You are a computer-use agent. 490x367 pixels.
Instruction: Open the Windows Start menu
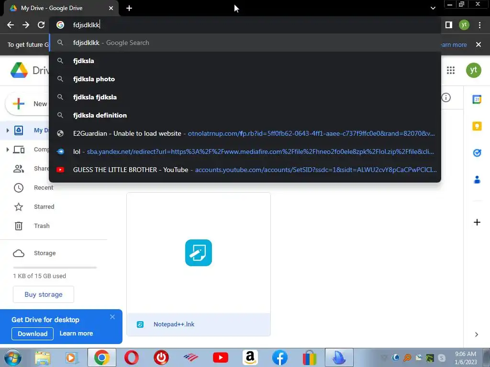tap(12, 357)
